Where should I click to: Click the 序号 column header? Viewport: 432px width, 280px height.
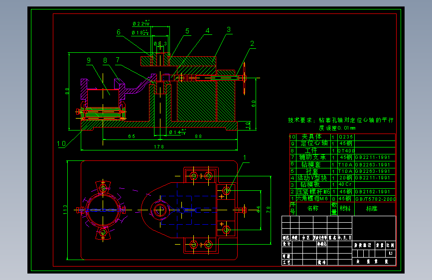[292, 208]
